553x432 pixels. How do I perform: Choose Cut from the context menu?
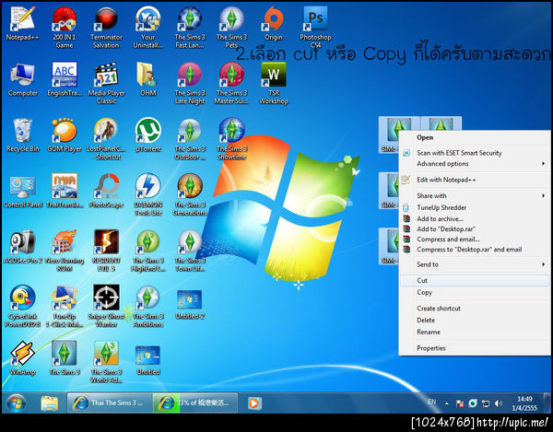475,281
